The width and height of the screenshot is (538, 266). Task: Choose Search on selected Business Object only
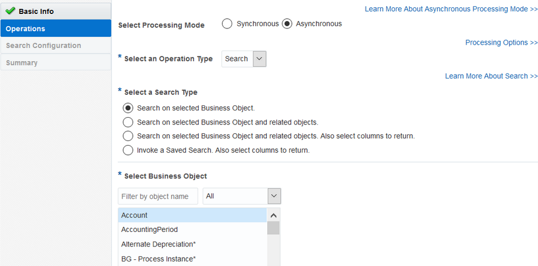128,108
